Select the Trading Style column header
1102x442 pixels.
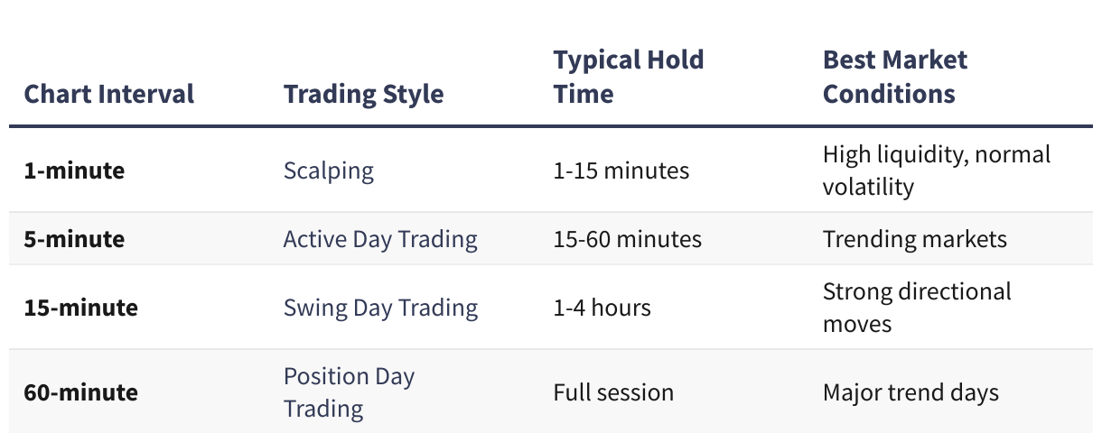(x=363, y=94)
